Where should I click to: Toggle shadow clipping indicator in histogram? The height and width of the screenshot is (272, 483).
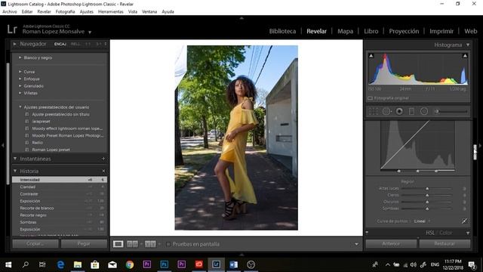click(x=371, y=56)
